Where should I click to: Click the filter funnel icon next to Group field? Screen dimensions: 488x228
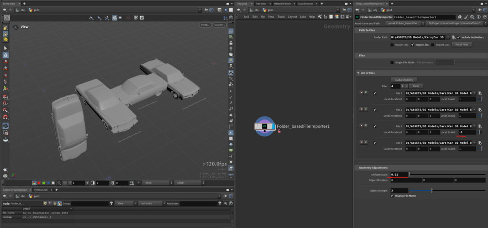(x=111, y=203)
